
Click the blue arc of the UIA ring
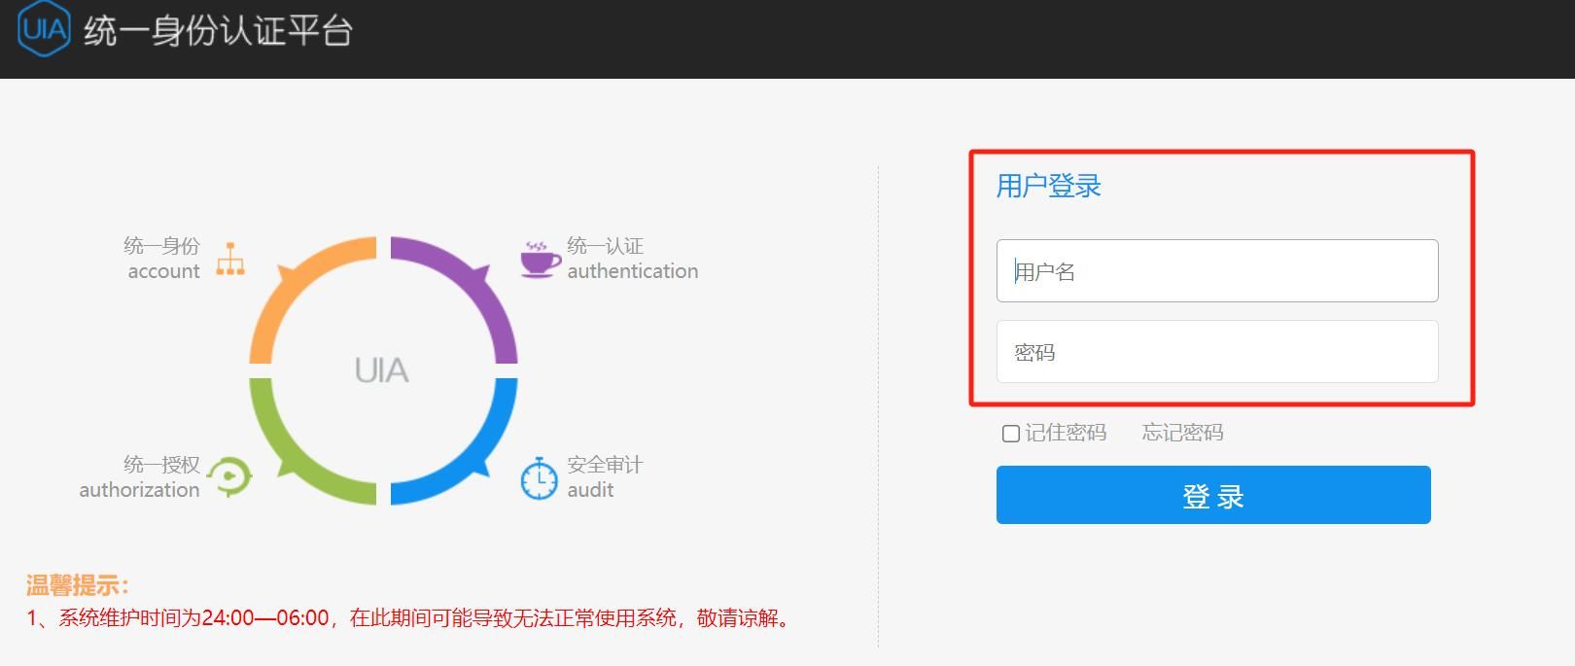pos(476,460)
